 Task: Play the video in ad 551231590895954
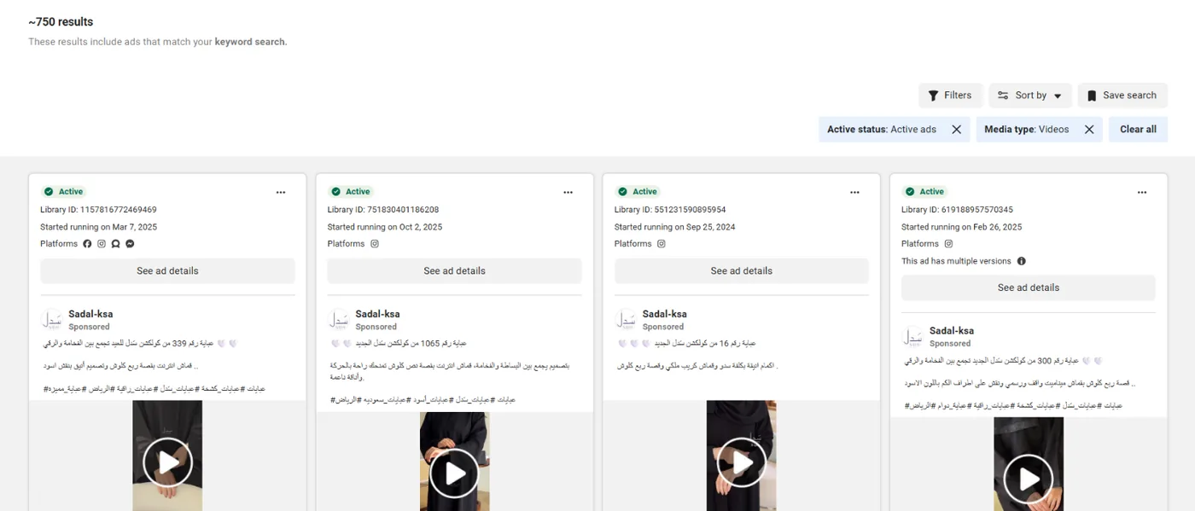[x=742, y=462]
